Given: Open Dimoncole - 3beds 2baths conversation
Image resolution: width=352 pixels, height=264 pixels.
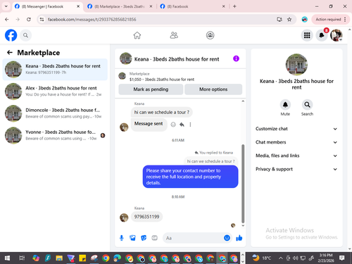Looking at the screenshot, I should 55,113.
